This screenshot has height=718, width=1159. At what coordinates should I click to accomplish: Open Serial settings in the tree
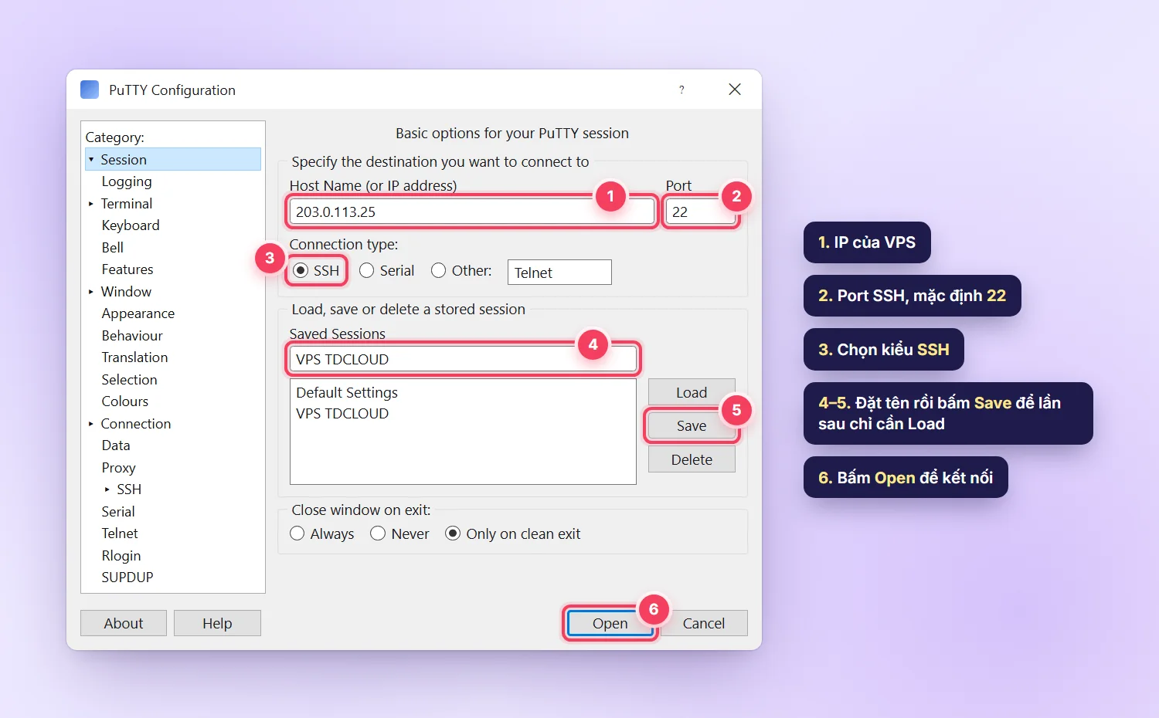coord(118,512)
